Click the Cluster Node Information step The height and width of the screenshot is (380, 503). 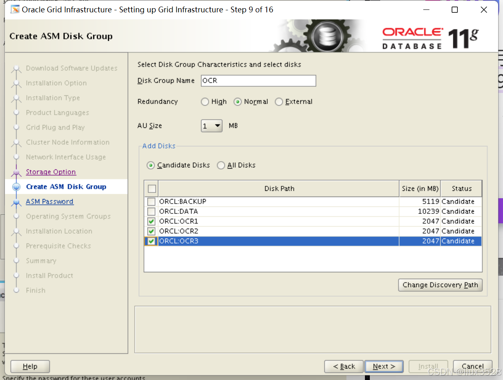tap(68, 142)
